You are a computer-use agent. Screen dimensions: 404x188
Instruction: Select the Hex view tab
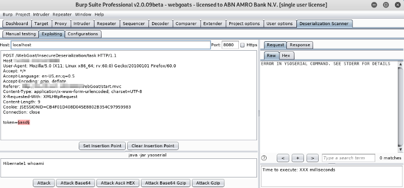pyautogui.click(x=286, y=55)
